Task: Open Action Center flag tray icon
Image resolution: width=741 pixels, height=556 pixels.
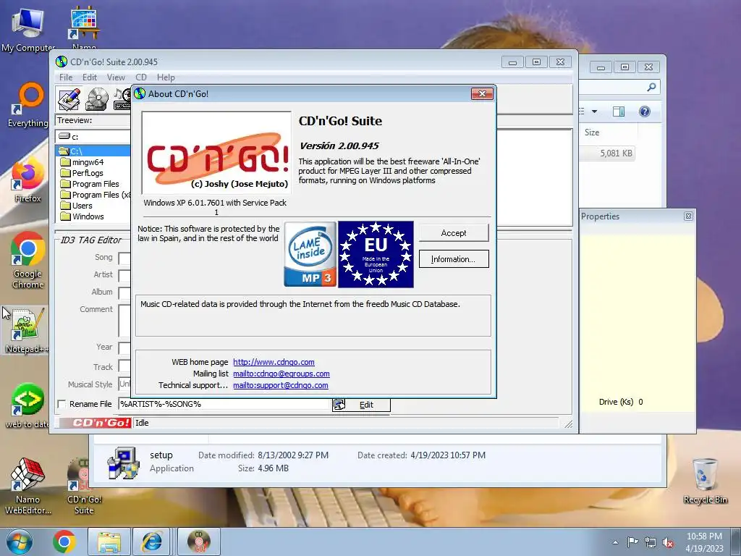Action: coord(632,542)
